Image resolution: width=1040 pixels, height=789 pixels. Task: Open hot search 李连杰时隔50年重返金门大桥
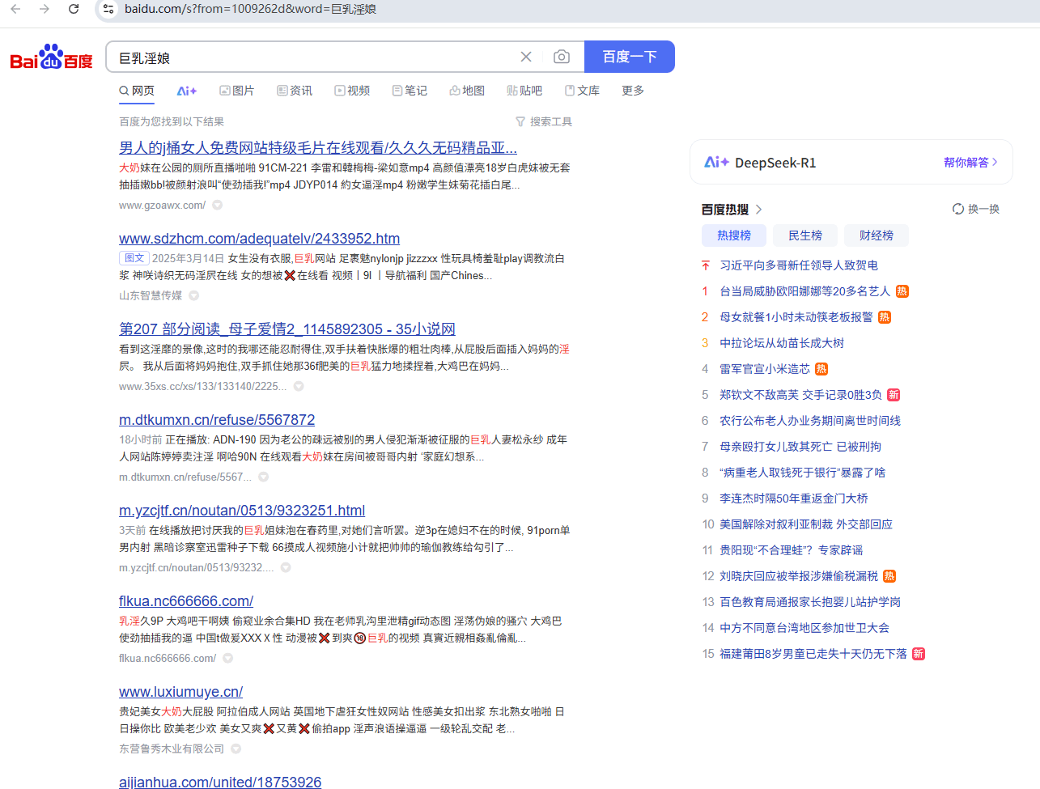tap(794, 498)
